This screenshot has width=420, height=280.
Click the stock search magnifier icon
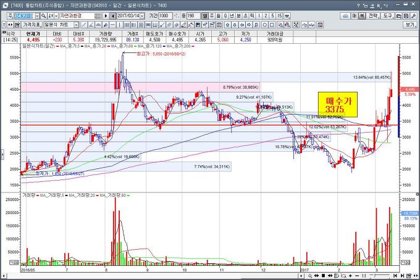click(x=43, y=16)
